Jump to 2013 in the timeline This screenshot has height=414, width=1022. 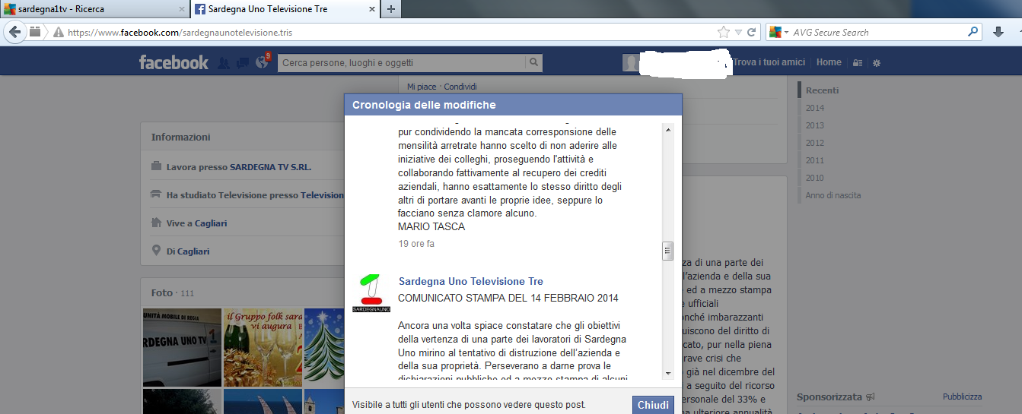point(815,125)
